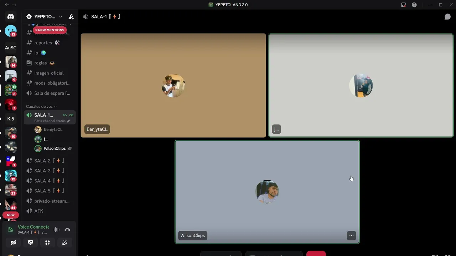Jump to the 2 NEW MENTIONS
456x256 pixels.
50,30
